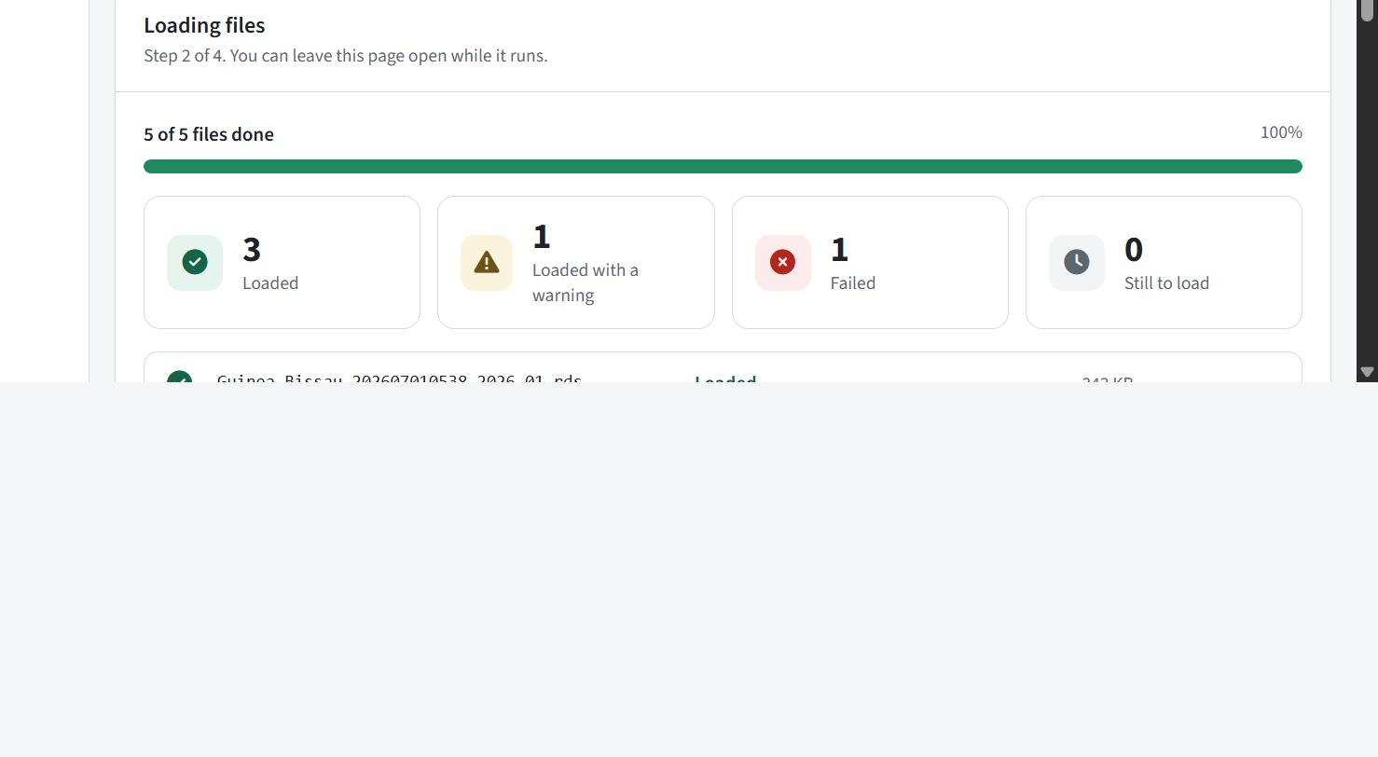1378x757 pixels.
Task: Click the "Step 2 of 4" description text
Action: [x=346, y=56]
